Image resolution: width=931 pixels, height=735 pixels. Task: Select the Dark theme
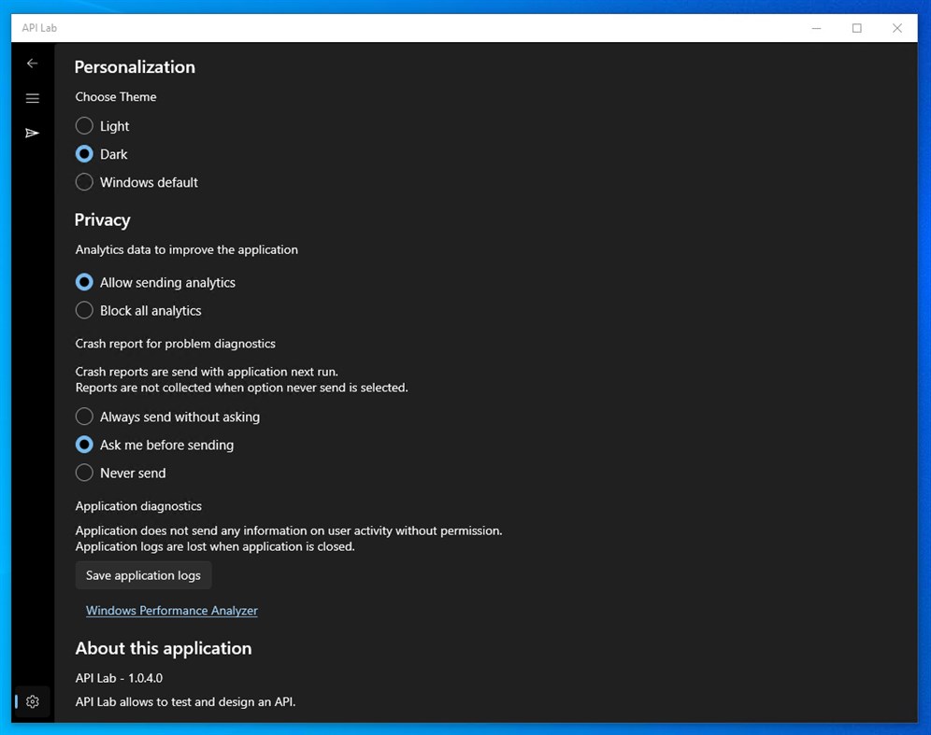pyautogui.click(x=83, y=153)
